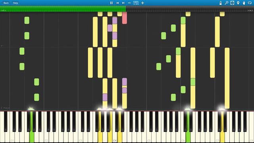Open the Help menu
This screenshot has height=143, width=254.
(15, 3)
